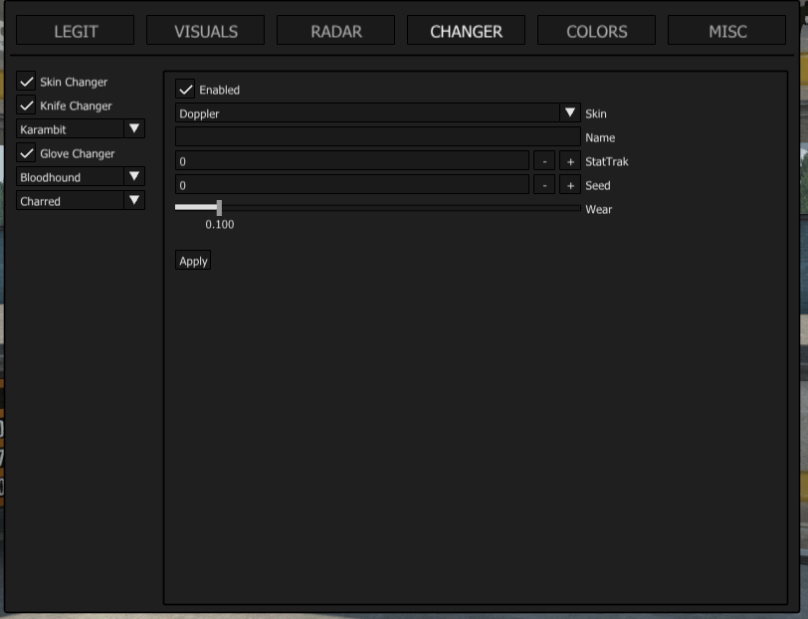
Task: Uncheck the Enabled checkbox
Action: coord(185,90)
